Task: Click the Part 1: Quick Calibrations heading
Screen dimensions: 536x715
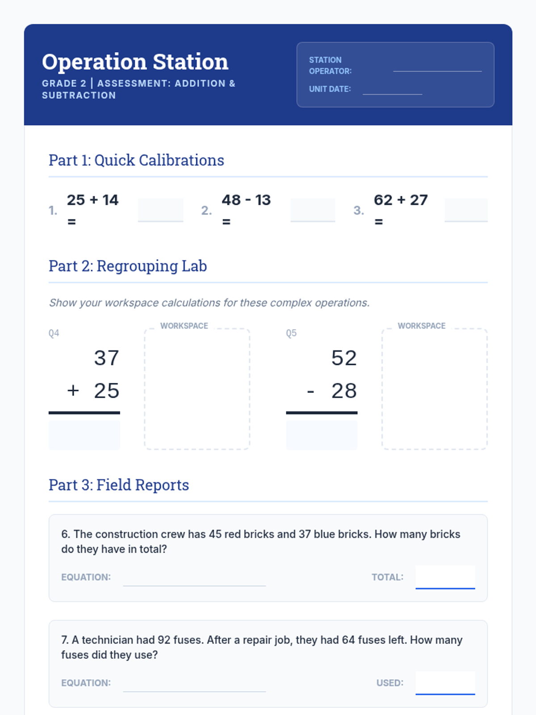Action: click(x=136, y=160)
